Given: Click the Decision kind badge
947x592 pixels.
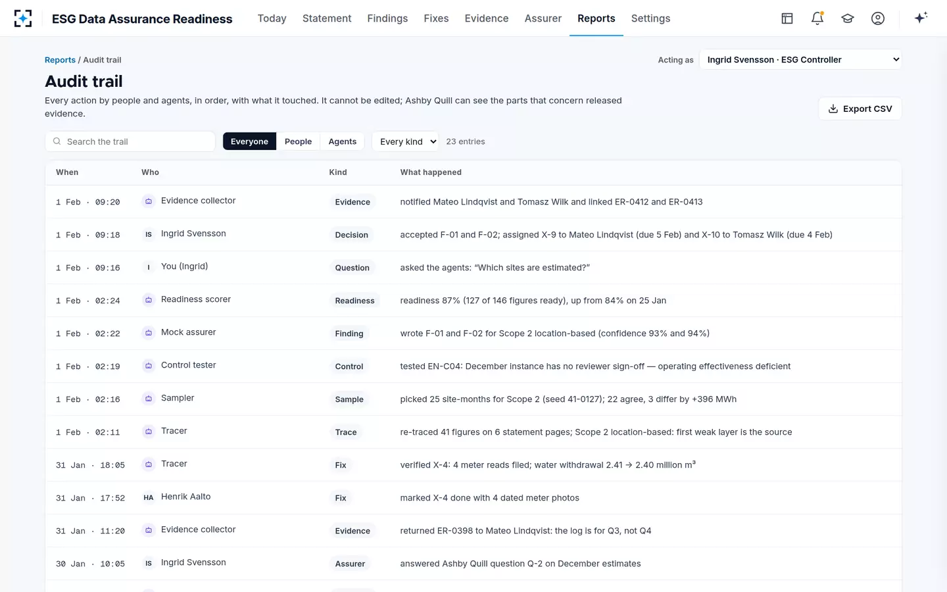Looking at the screenshot, I should coord(352,235).
